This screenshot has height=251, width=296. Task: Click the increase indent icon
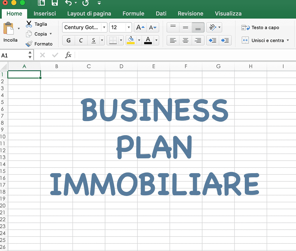(x=225, y=40)
